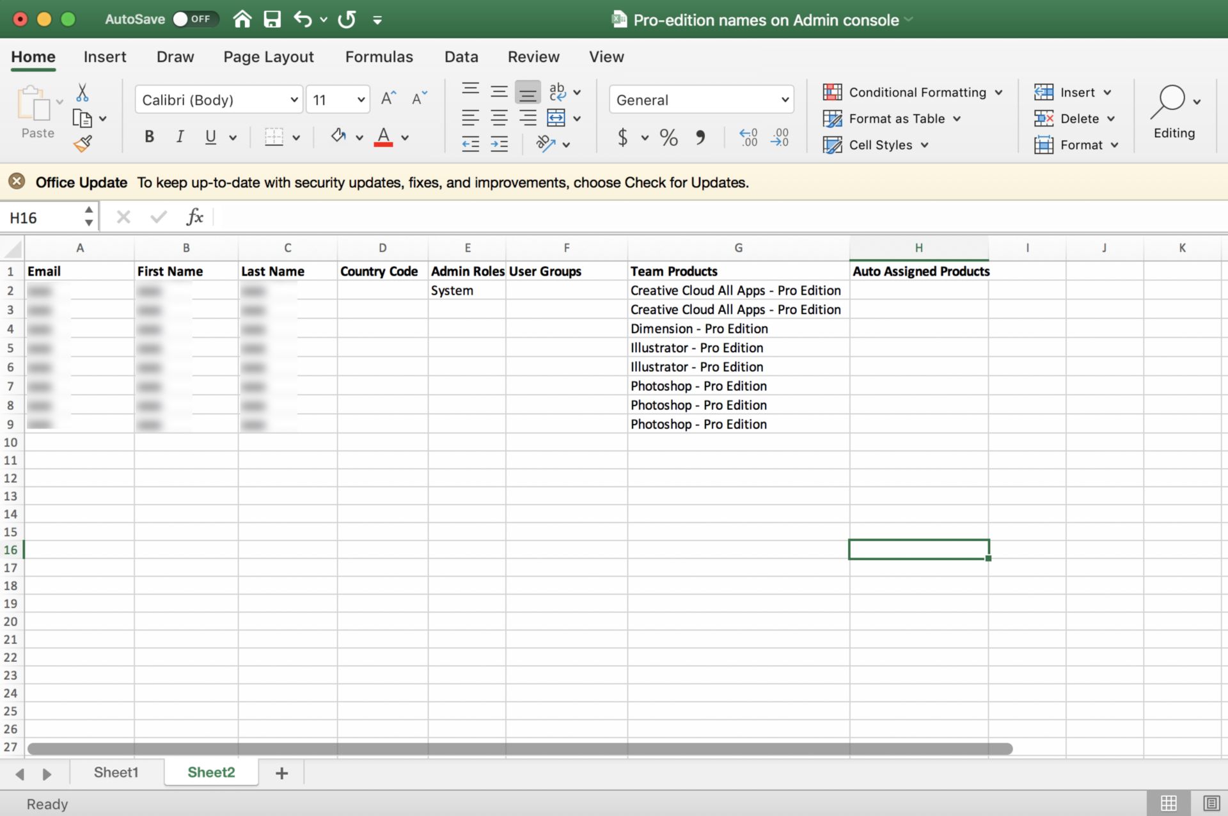Click the Format as Table icon

(x=831, y=118)
